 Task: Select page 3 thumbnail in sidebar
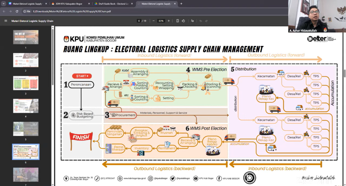click(26, 83)
